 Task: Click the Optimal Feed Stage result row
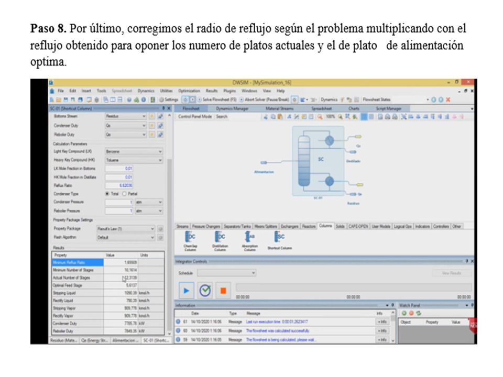coord(108,285)
